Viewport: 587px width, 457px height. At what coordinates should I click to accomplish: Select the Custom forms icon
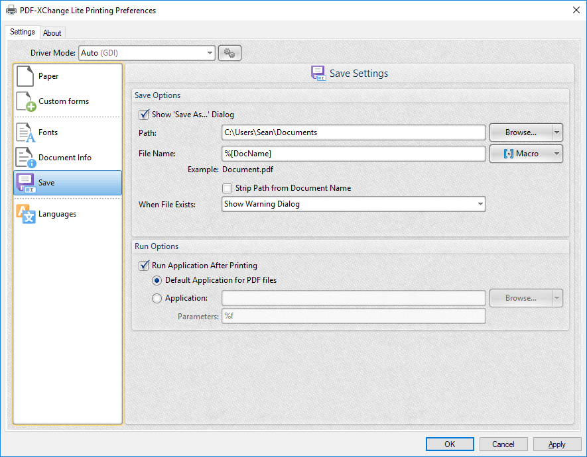[25, 102]
